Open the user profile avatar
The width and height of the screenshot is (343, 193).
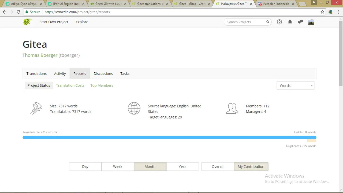click(x=311, y=22)
